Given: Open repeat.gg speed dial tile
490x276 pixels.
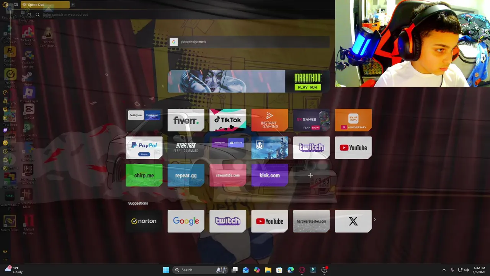Looking at the screenshot, I should point(186,176).
